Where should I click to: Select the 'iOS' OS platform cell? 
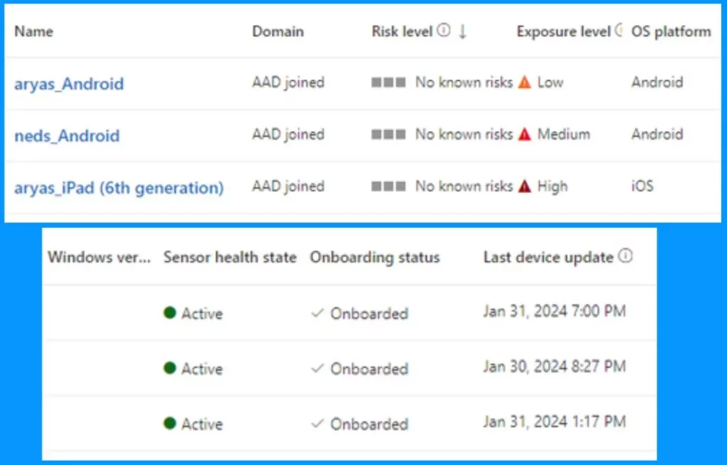point(642,187)
